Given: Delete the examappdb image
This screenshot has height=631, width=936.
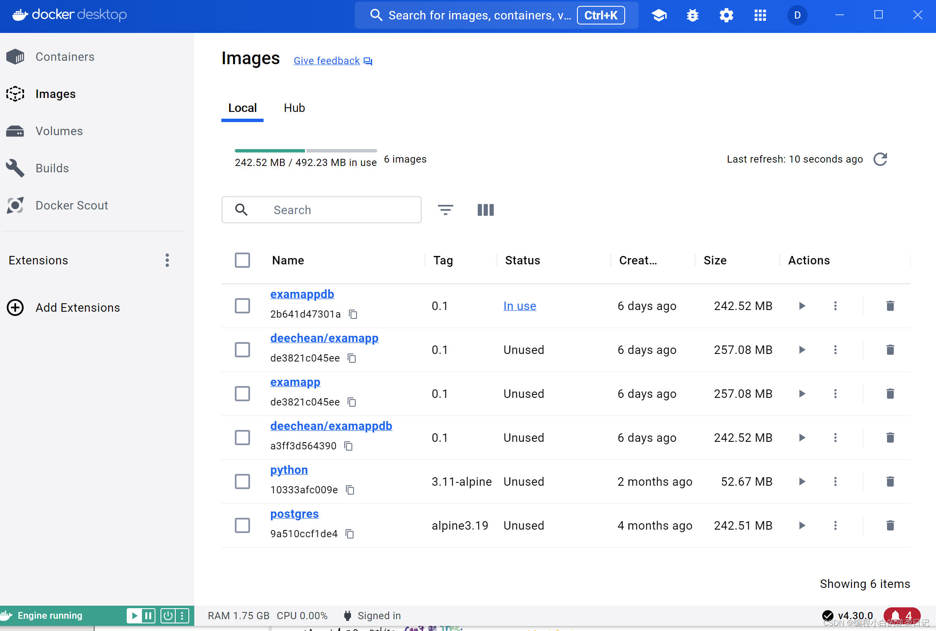Looking at the screenshot, I should [890, 306].
